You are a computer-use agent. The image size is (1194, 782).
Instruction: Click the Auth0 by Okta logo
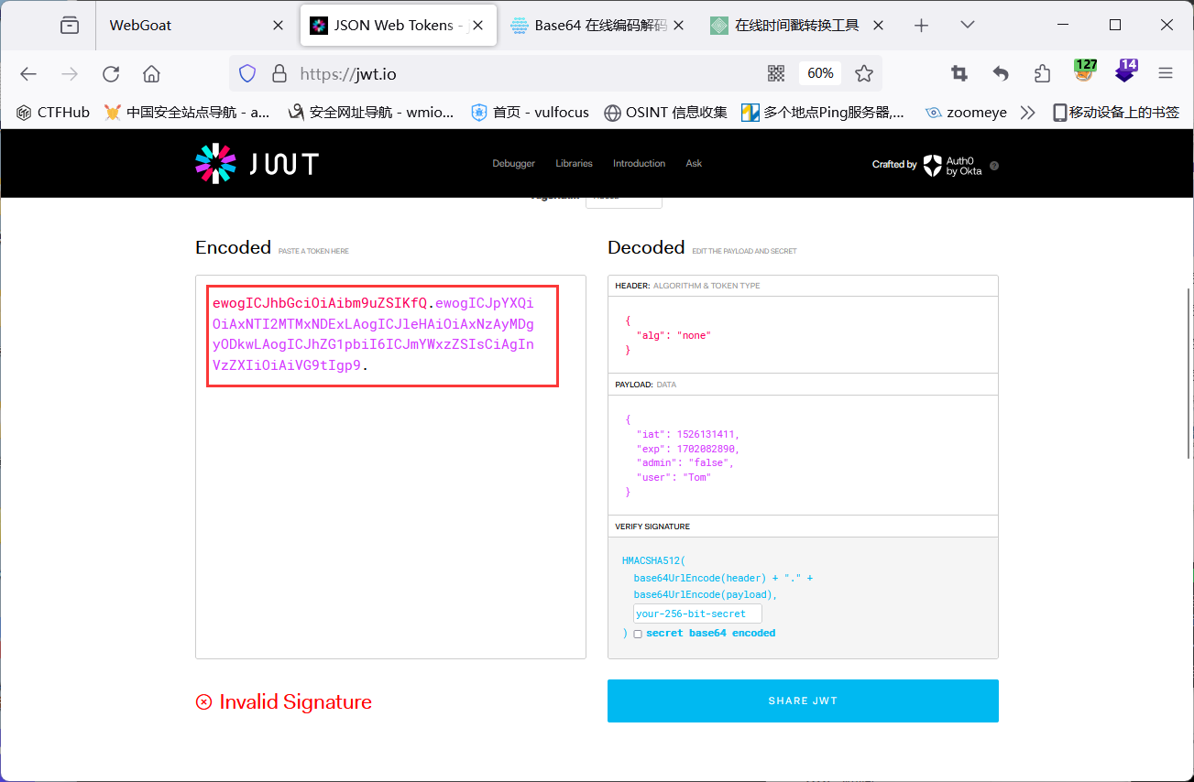click(x=952, y=165)
